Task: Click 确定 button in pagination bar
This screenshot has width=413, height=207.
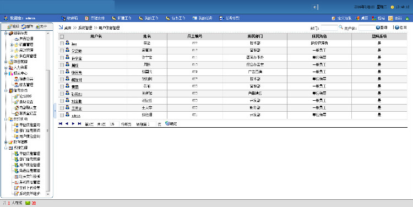Action: pyautogui.click(x=171, y=123)
